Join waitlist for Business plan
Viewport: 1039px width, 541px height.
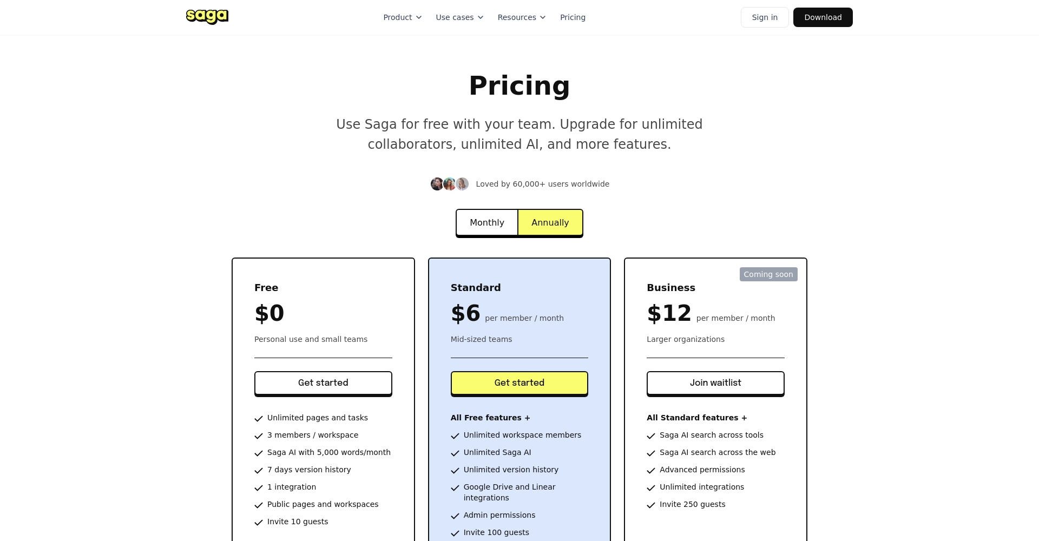(x=715, y=383)
